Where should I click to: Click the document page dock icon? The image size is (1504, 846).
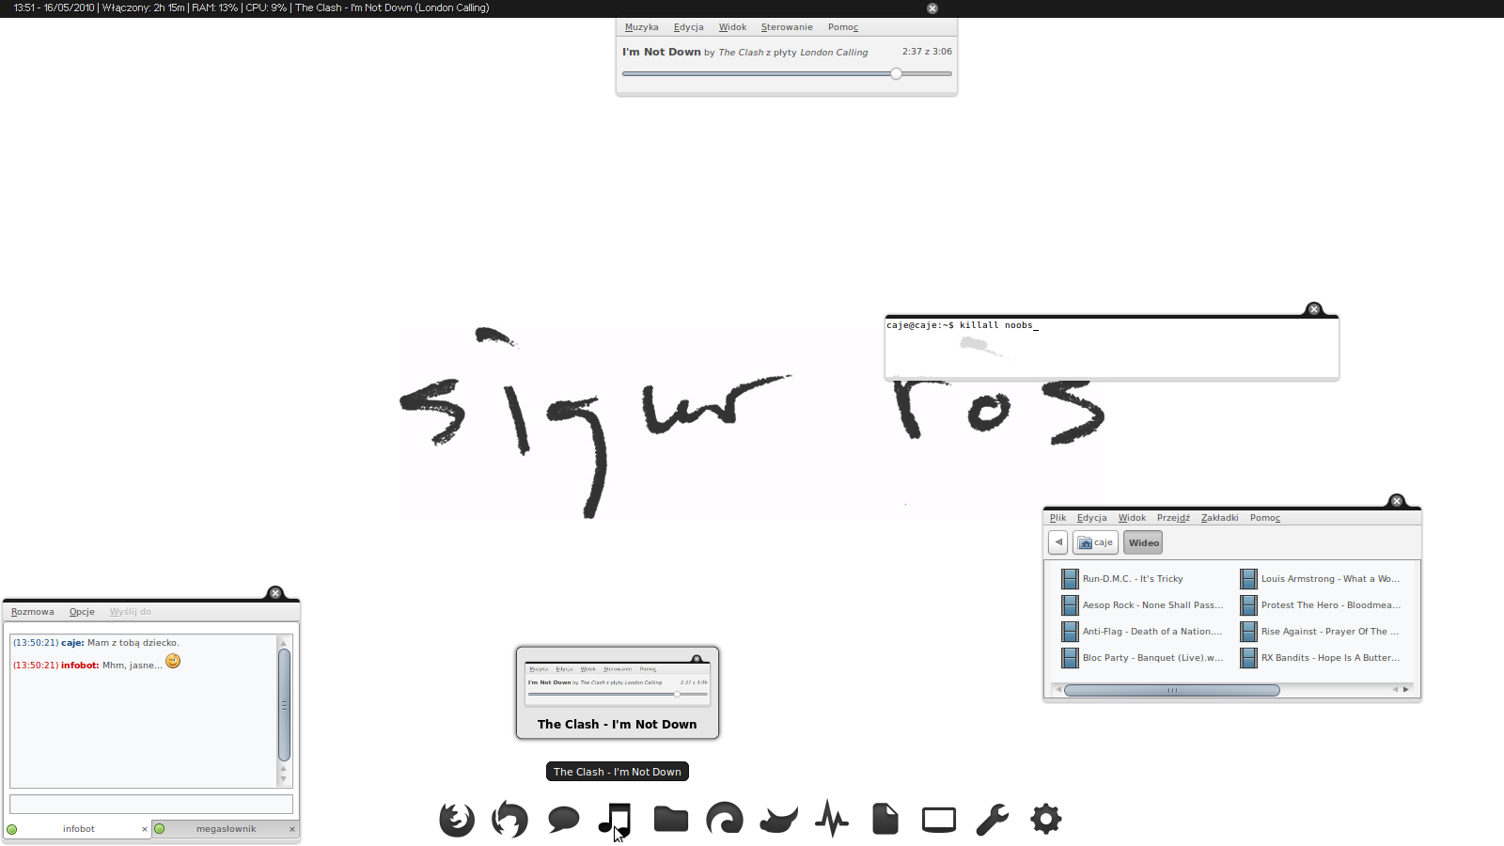pyautogui.click(x=885, y=819)
